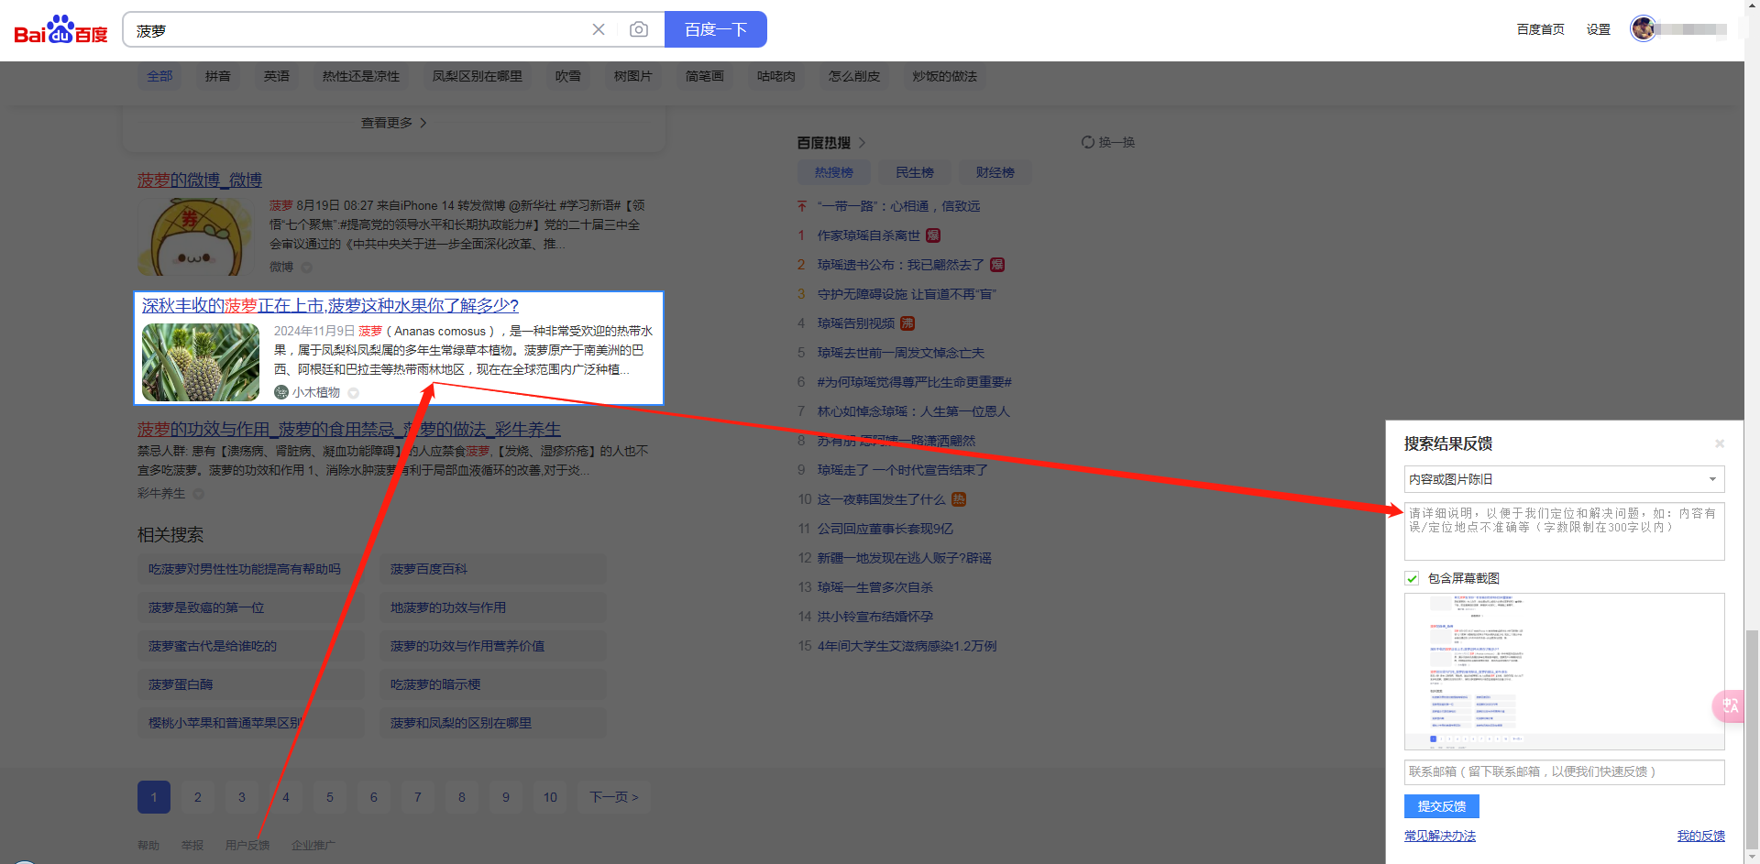This screenshot has height=864, width=1760.
Task: Click 举报 footer link
Action: 192,845
